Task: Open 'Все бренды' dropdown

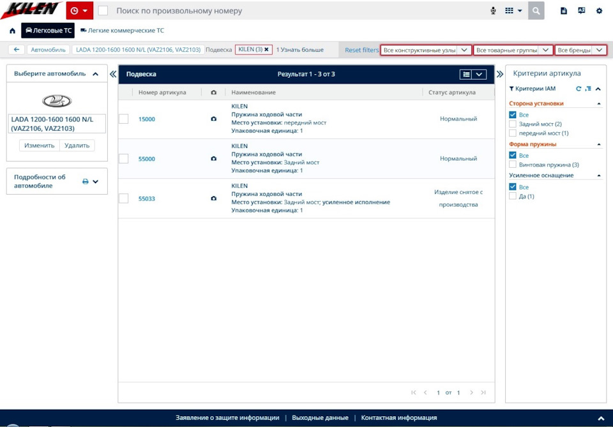Action: [580, 50]
